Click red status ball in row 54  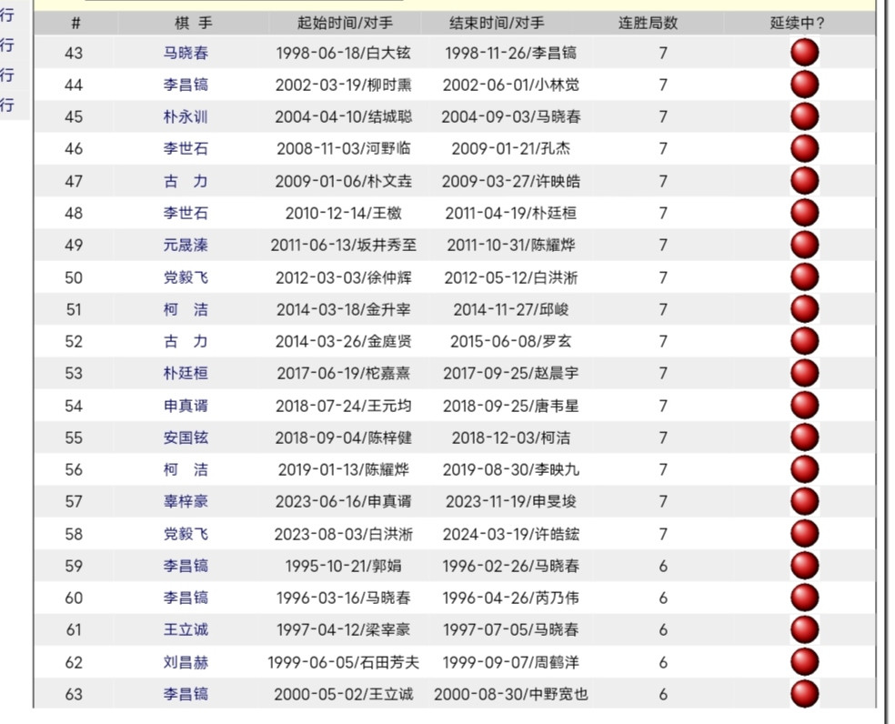(x=805, y=406)
